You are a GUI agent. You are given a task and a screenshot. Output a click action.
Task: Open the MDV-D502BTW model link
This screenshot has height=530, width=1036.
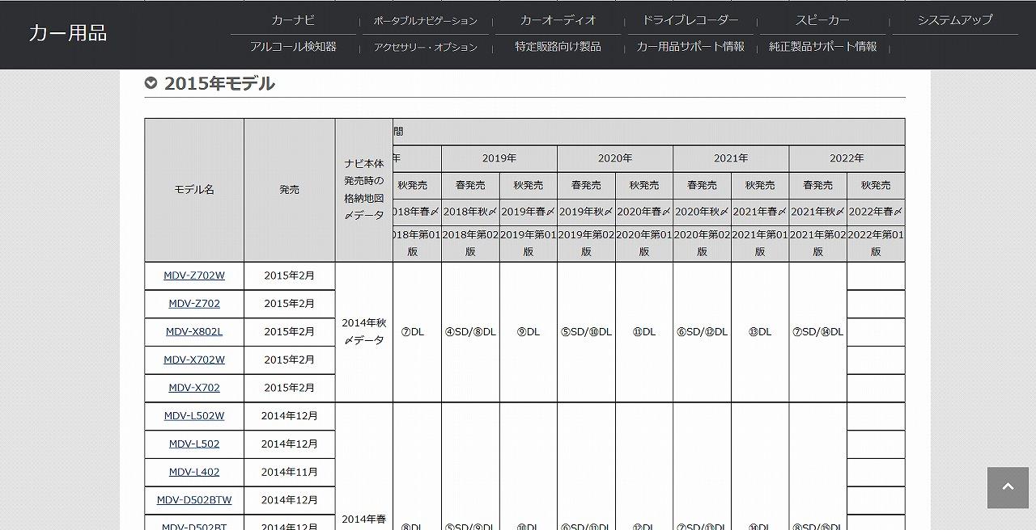[x=194, y=500]
